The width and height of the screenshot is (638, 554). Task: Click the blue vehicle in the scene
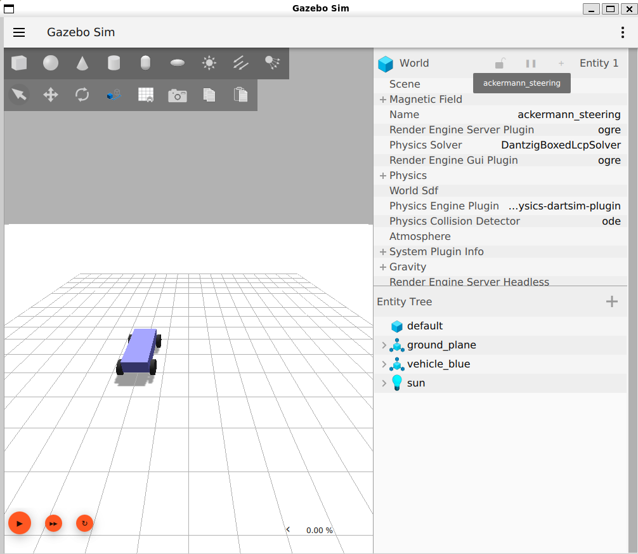(139, 350)
